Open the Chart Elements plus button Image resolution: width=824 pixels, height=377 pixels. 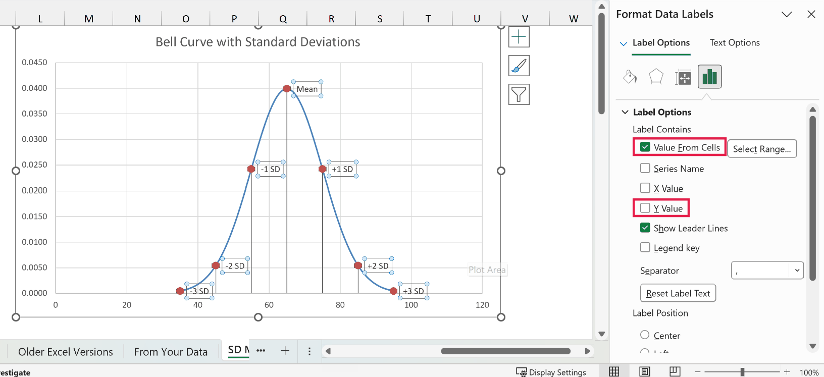coord(519,37)
